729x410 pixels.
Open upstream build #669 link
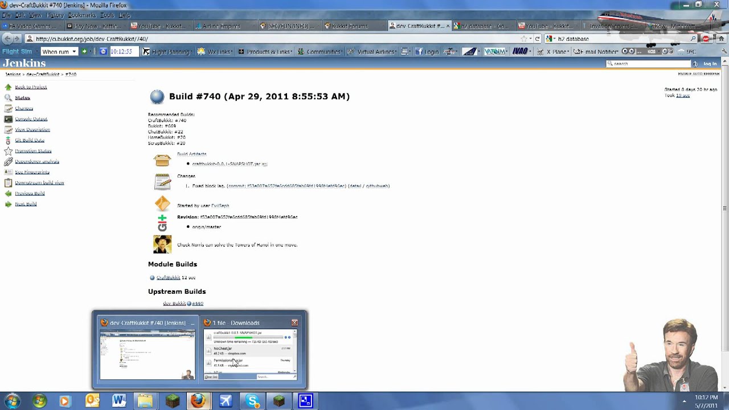pos(198,304)
